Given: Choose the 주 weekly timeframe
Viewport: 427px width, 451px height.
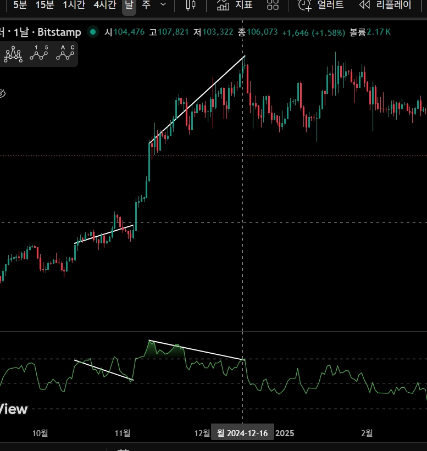Looking at the screenshot, I should pyautogui.click(x=146, y=5).
